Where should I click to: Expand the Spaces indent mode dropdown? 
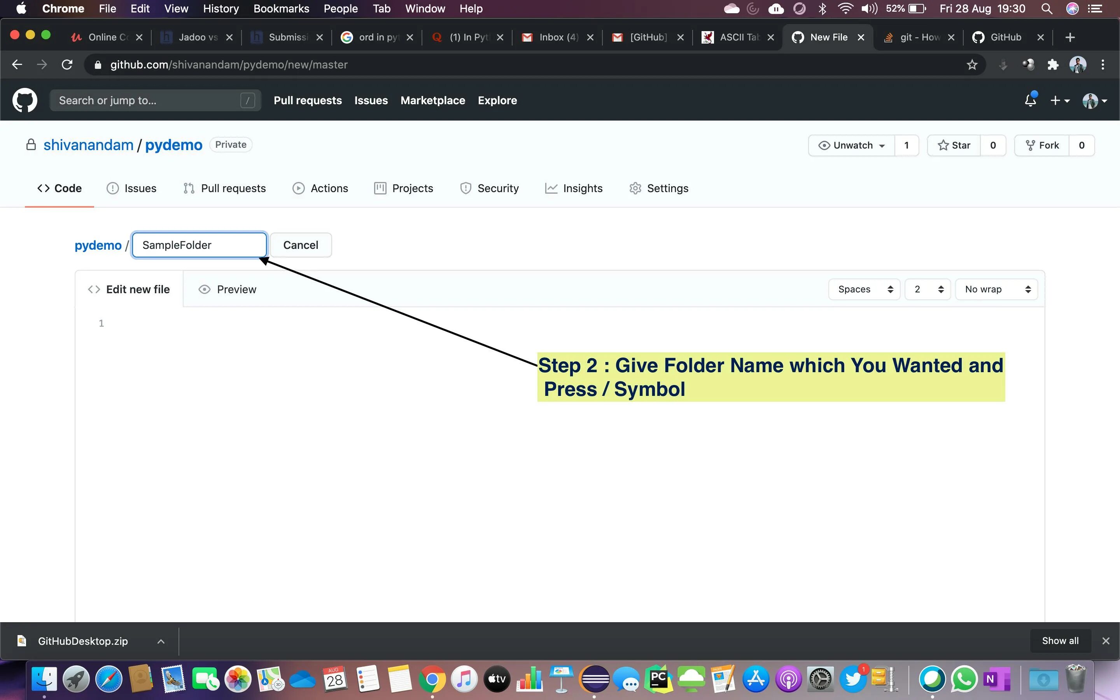pos(864,289)
